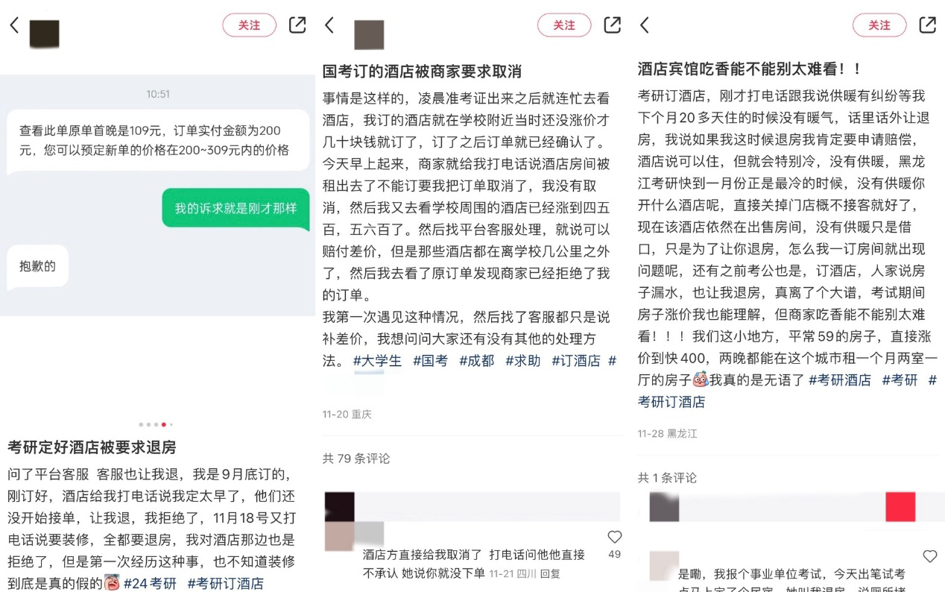Open share icon in middle post
The image size is (945, 592).
(x=612, y=25)
